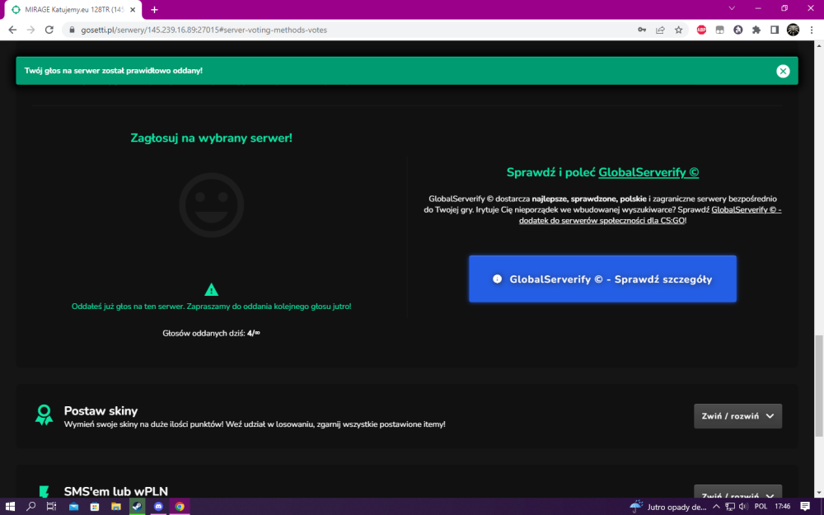Open the tab search dropdown arrow
The image size is (824, 515).
[x=732, y=8]
